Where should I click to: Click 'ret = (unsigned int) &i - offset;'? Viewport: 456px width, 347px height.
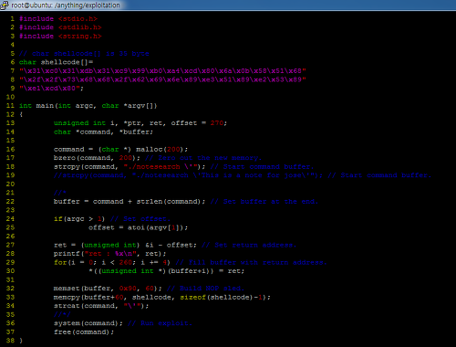(x=125, y=245)
